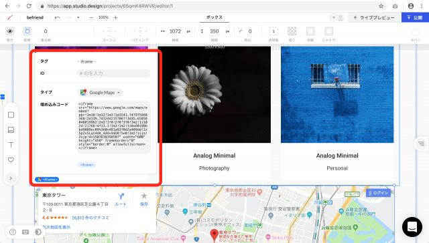Select the Image tool in sidebar

[x=11, y=130]
